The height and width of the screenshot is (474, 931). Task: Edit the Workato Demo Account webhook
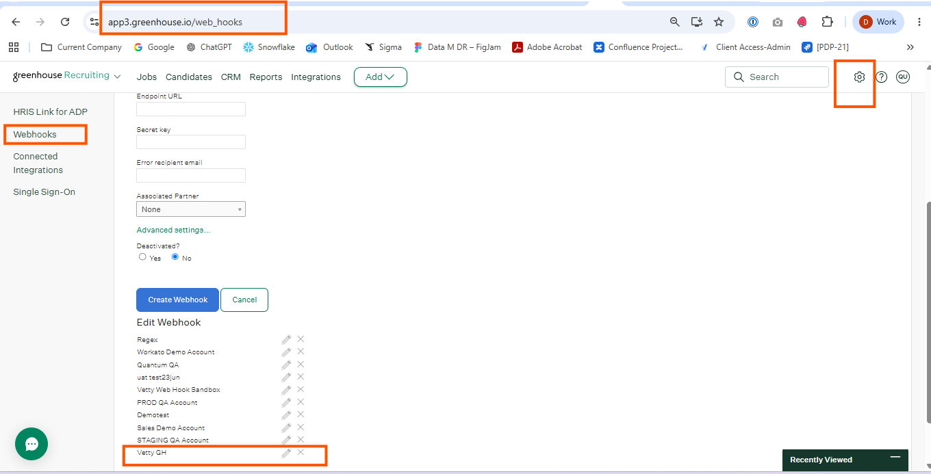(x=286, y=352)
